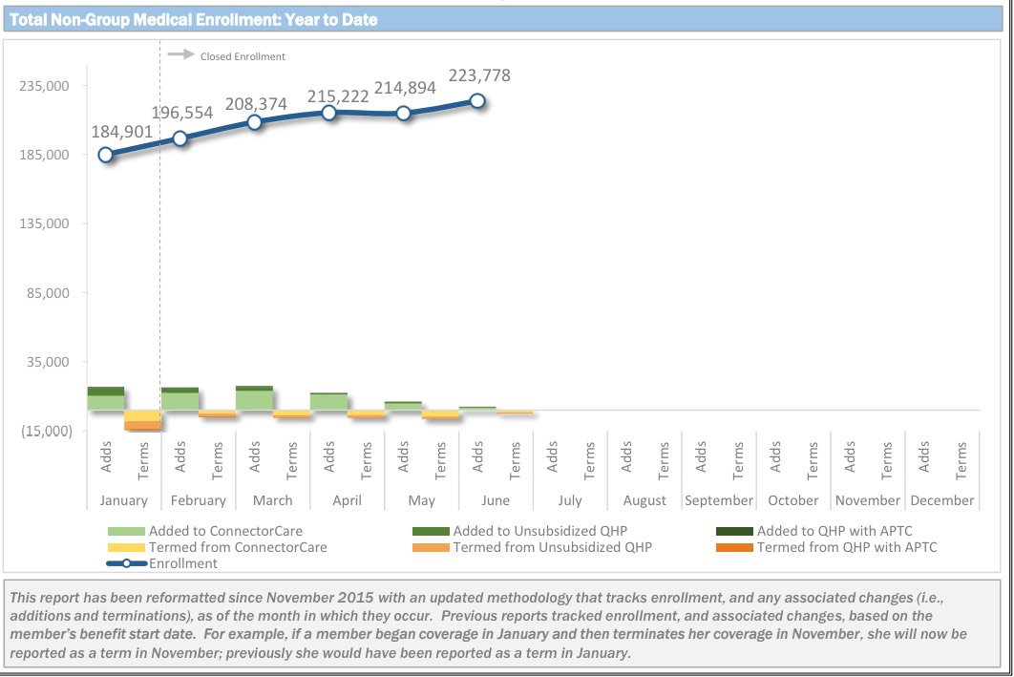Click the Added to Unsubsidized QHP swatch

(x=431, y=531)
